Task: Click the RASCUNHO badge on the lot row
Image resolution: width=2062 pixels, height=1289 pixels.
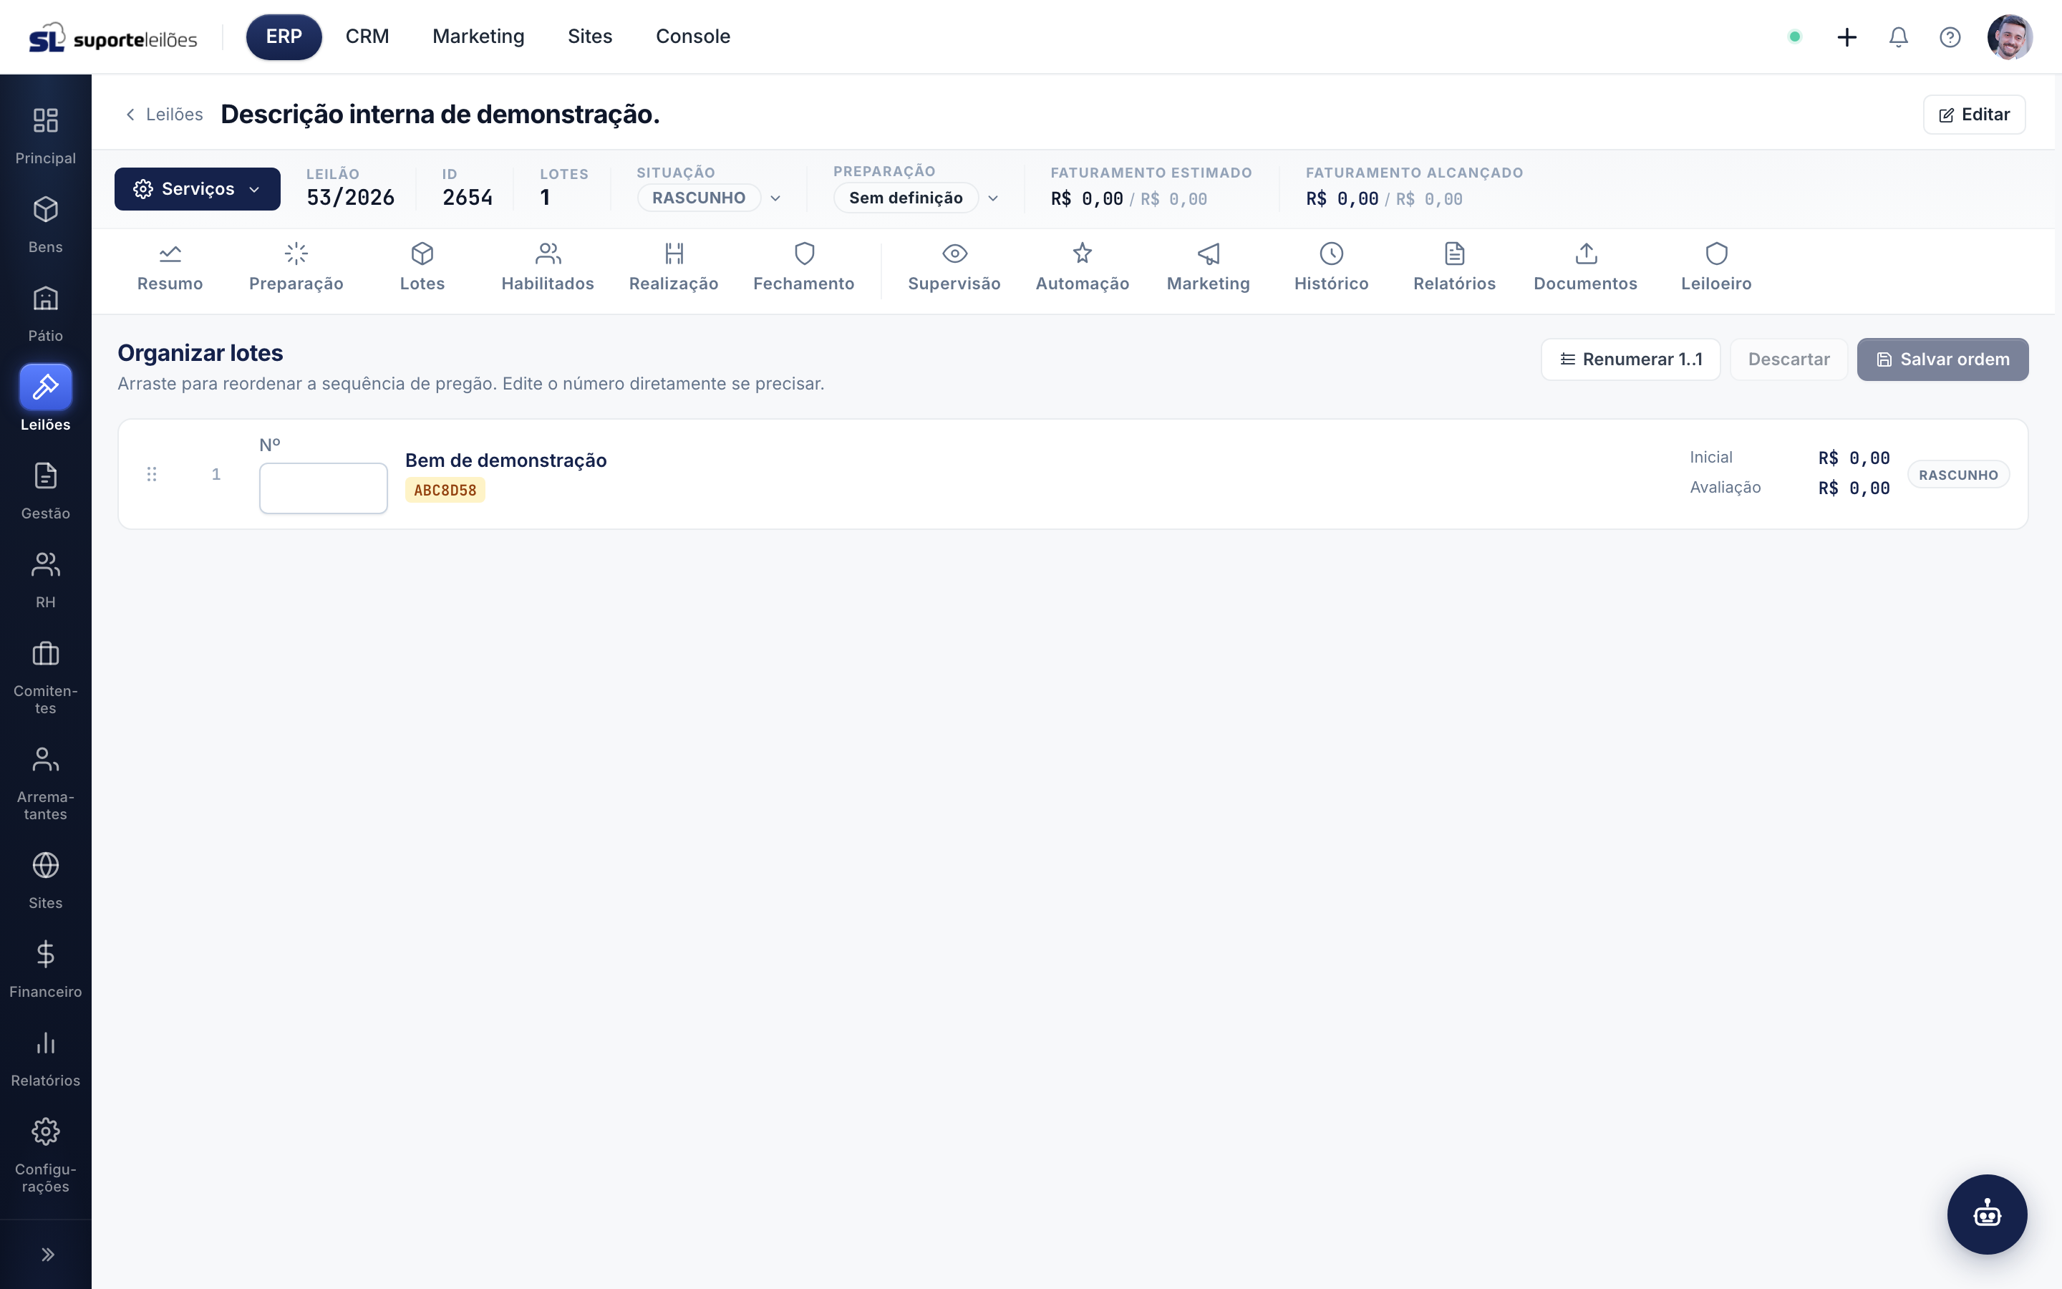Action: [1958, 475]
